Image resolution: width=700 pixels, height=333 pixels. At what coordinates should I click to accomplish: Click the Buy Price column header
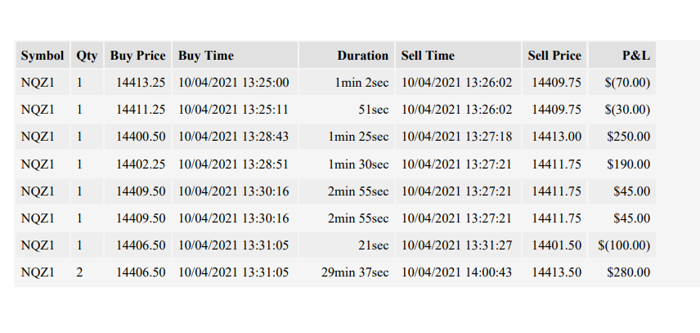coord(137,56)
